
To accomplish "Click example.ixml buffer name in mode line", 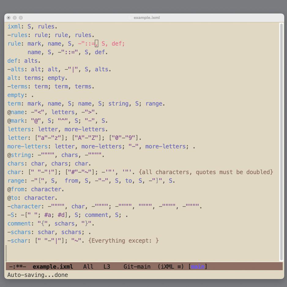I will click(x=53, y=266).
